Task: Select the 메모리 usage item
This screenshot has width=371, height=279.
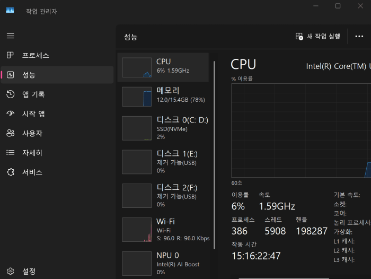Action: tap(163, 97)
